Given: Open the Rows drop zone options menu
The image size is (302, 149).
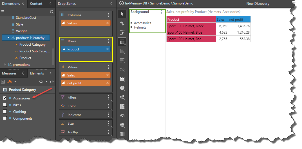Looking at the screenshot, I should click(x=108, y=41).
